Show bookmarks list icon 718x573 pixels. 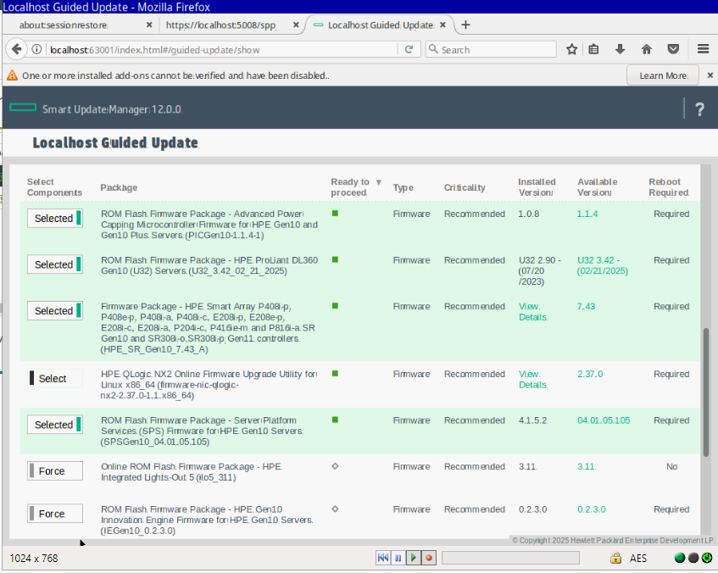[593, 49]
